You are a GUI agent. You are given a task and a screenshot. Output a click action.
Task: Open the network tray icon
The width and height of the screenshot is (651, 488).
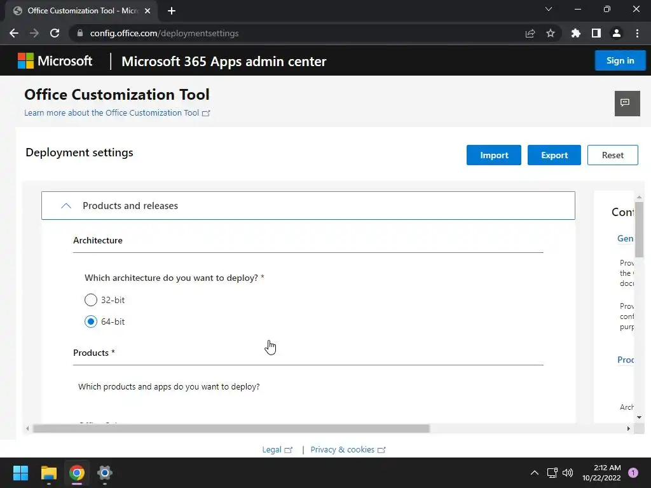coord(552,473)
